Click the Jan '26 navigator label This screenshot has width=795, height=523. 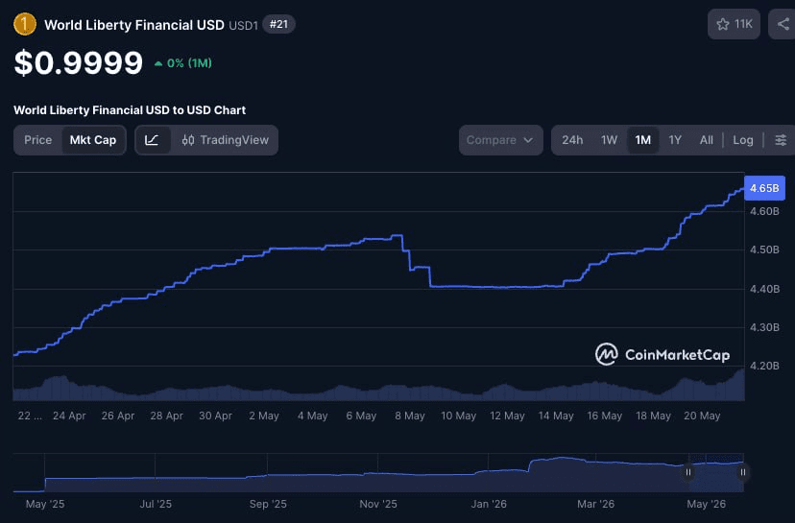point(489,504)
